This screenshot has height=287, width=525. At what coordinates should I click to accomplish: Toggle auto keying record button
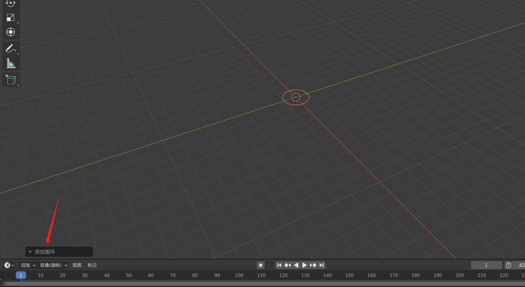pyautogui.click(x=261, y=265)
